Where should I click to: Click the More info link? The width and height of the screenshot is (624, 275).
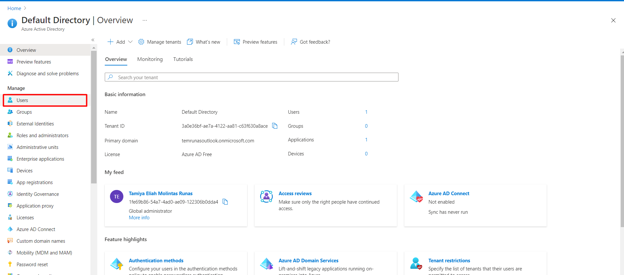pos(139,217)
